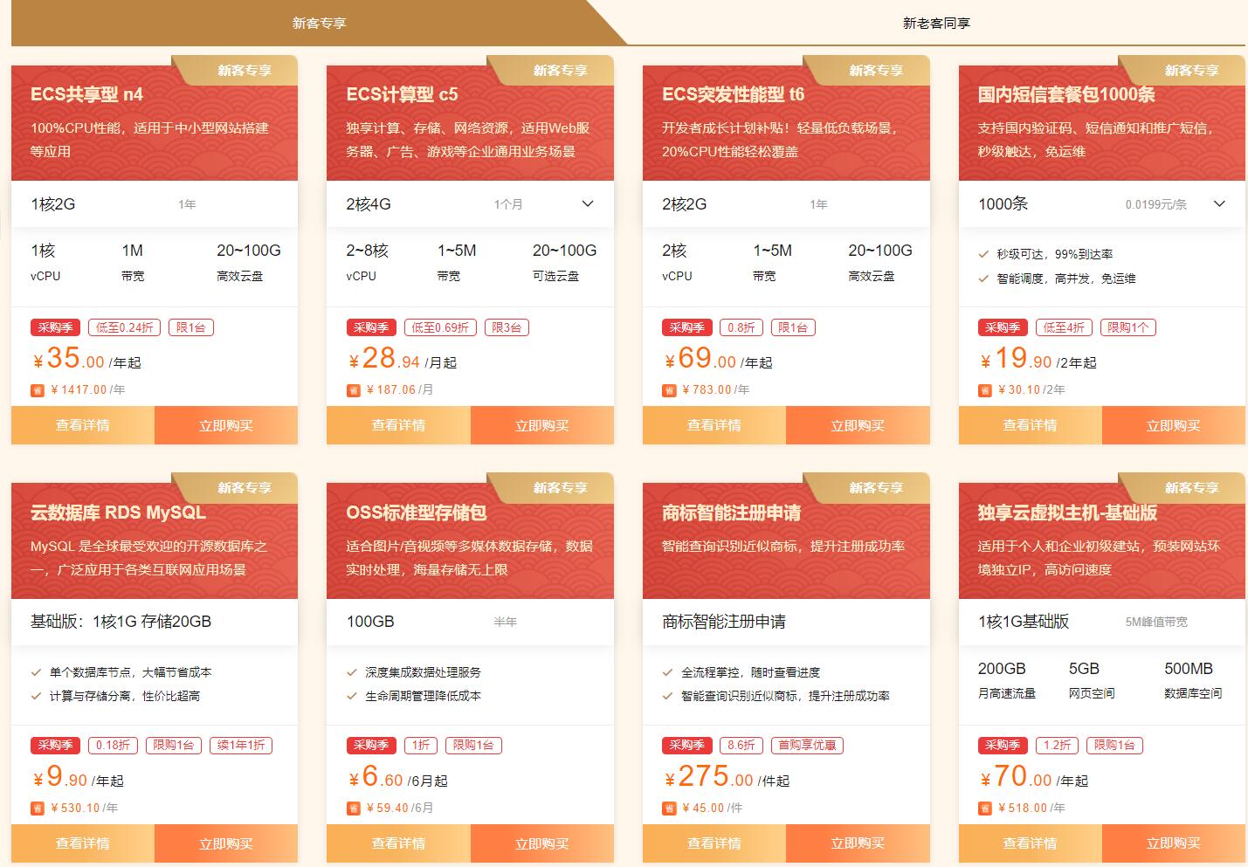
Task: Expand the 国内短信套餐包 1000条 quantity dropdown arrow
Action: pos(1220,204)
